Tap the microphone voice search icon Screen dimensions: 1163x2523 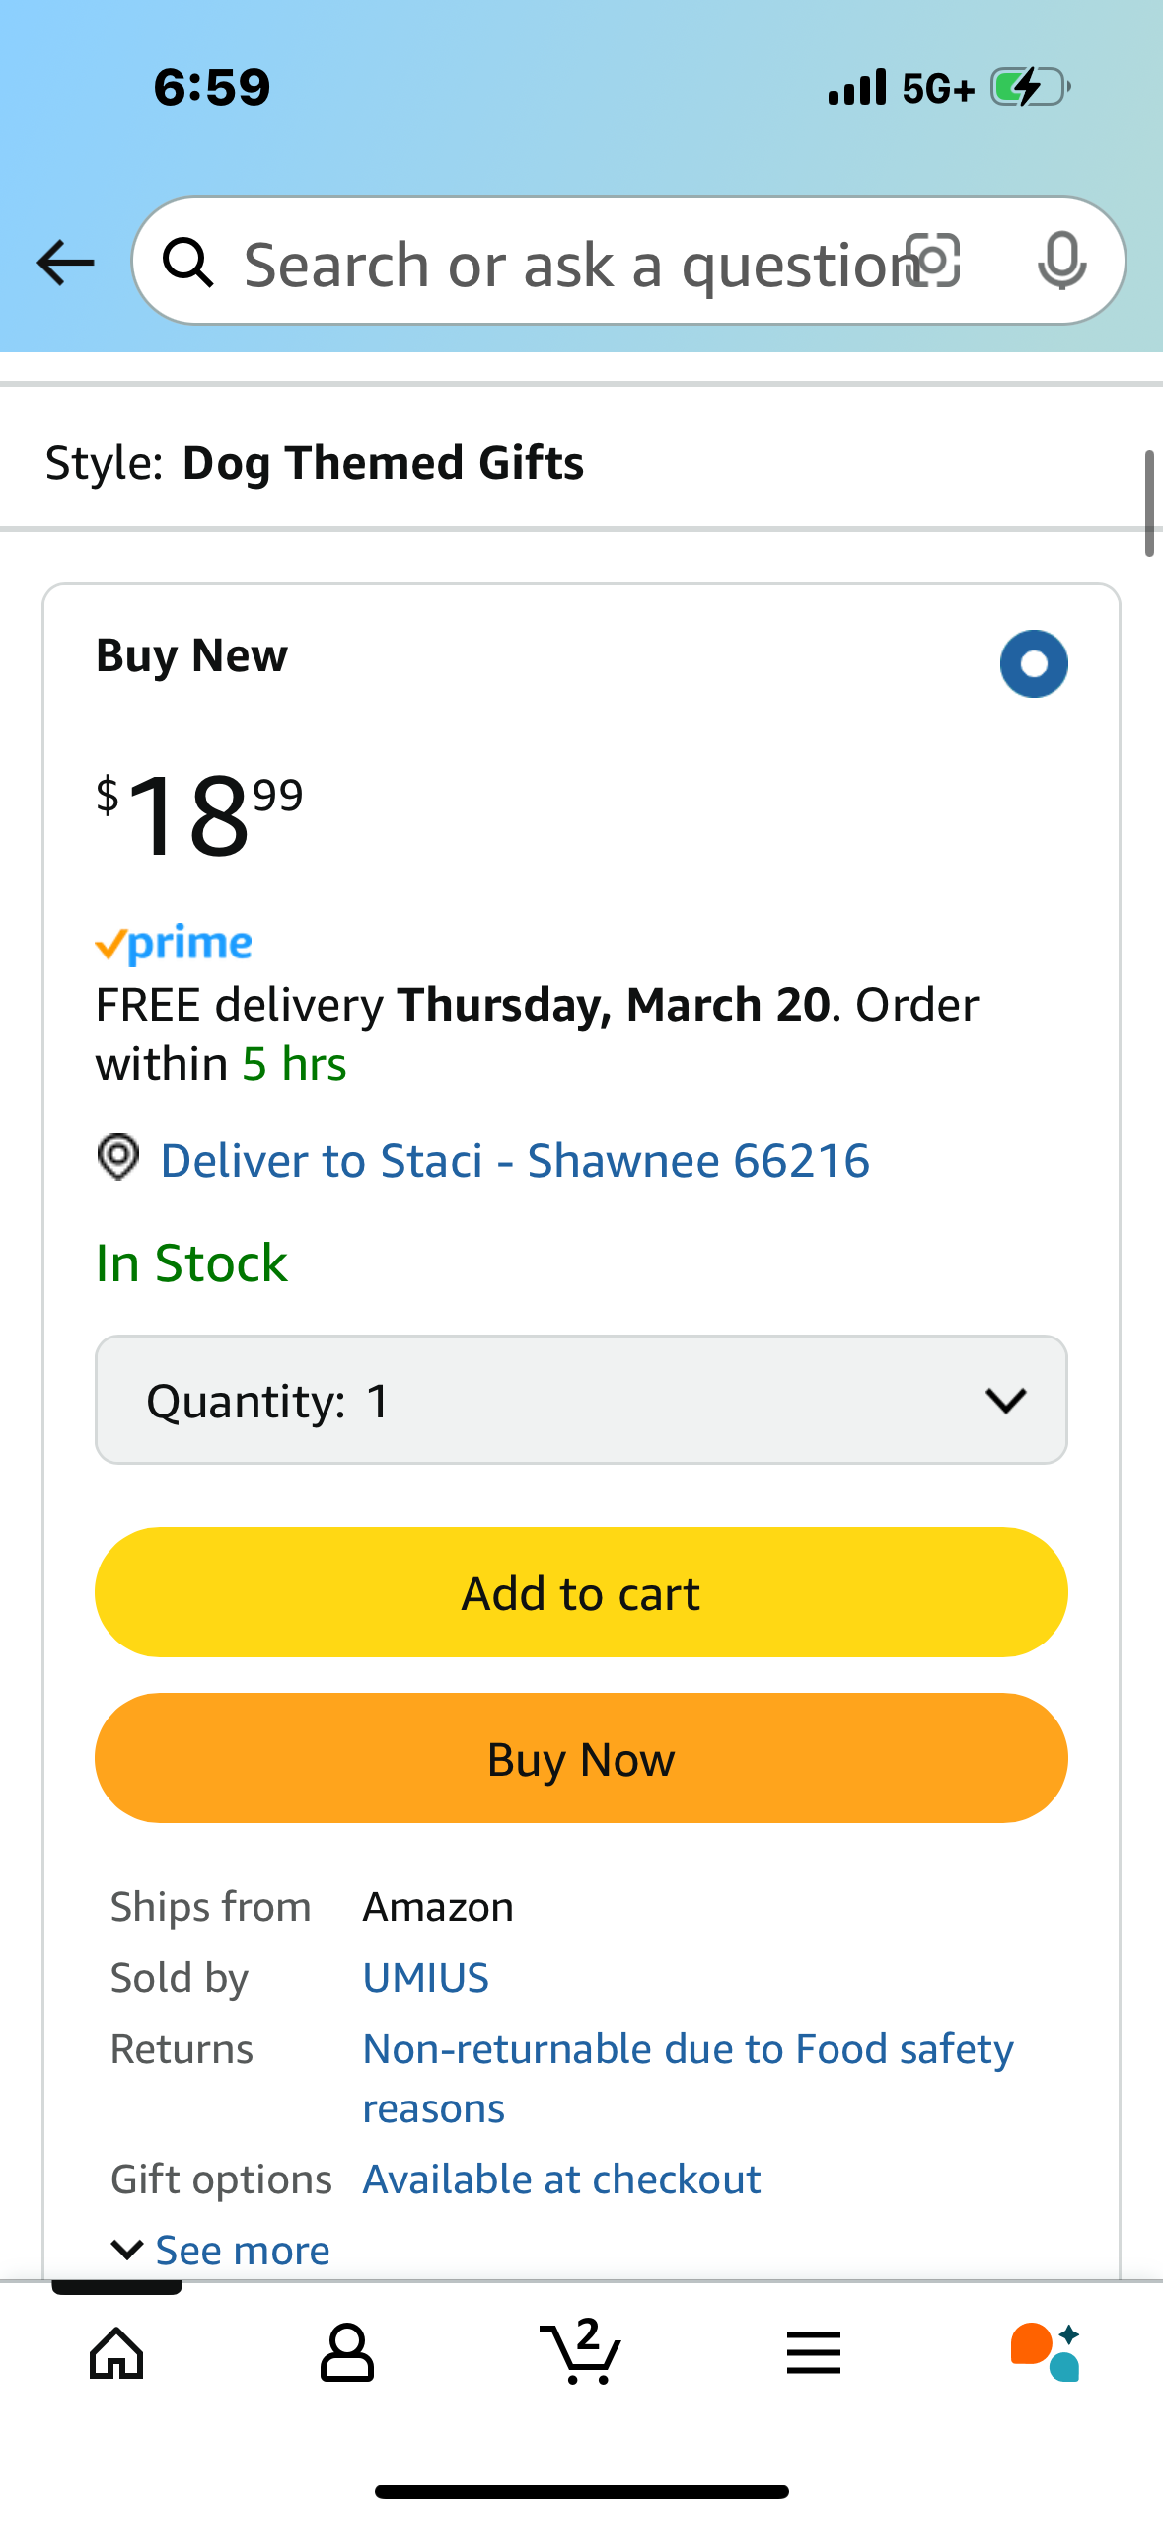click(x=1062, y=262)
